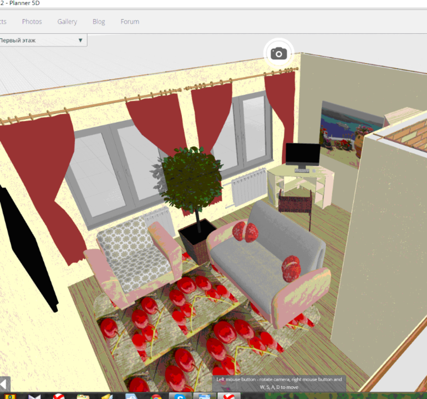
Task: Open the Skype icon in the taskbar
Action: [180, 396]
